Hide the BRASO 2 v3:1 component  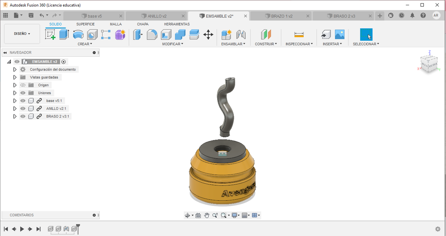pyautogui.click(x=23, y=116)
